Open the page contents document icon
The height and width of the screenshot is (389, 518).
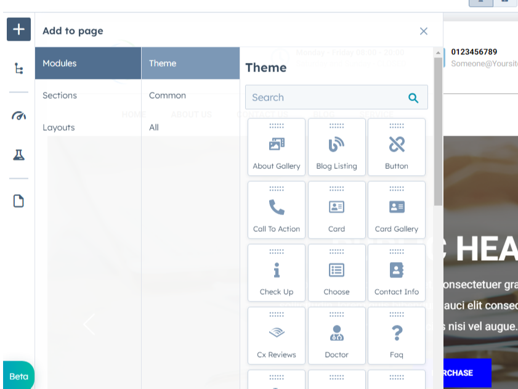coord(18,201)
